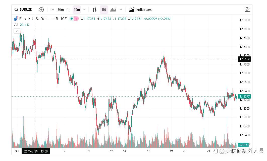Switch to the 30m timeframe
This screenshot has width=267, height=161.
coord(61,10)
